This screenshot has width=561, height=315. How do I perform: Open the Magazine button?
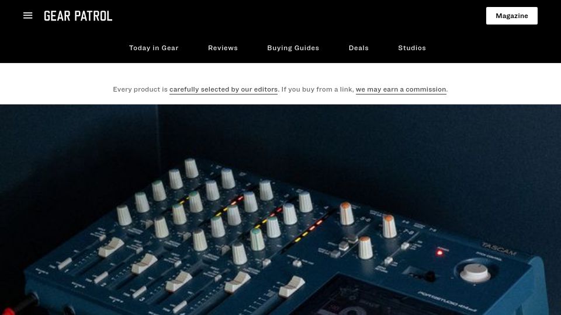512,16
